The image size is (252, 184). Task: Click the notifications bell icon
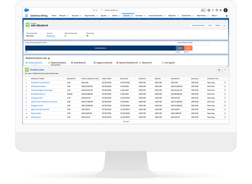[x=221, y=10]
